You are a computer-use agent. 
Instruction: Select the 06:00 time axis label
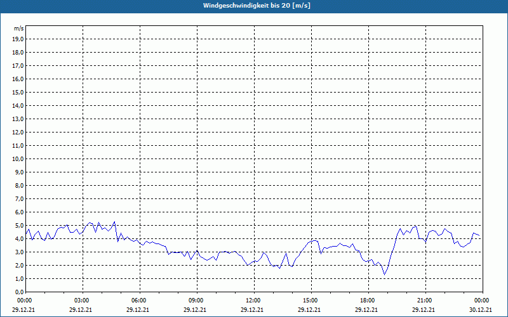coord(140,301)
